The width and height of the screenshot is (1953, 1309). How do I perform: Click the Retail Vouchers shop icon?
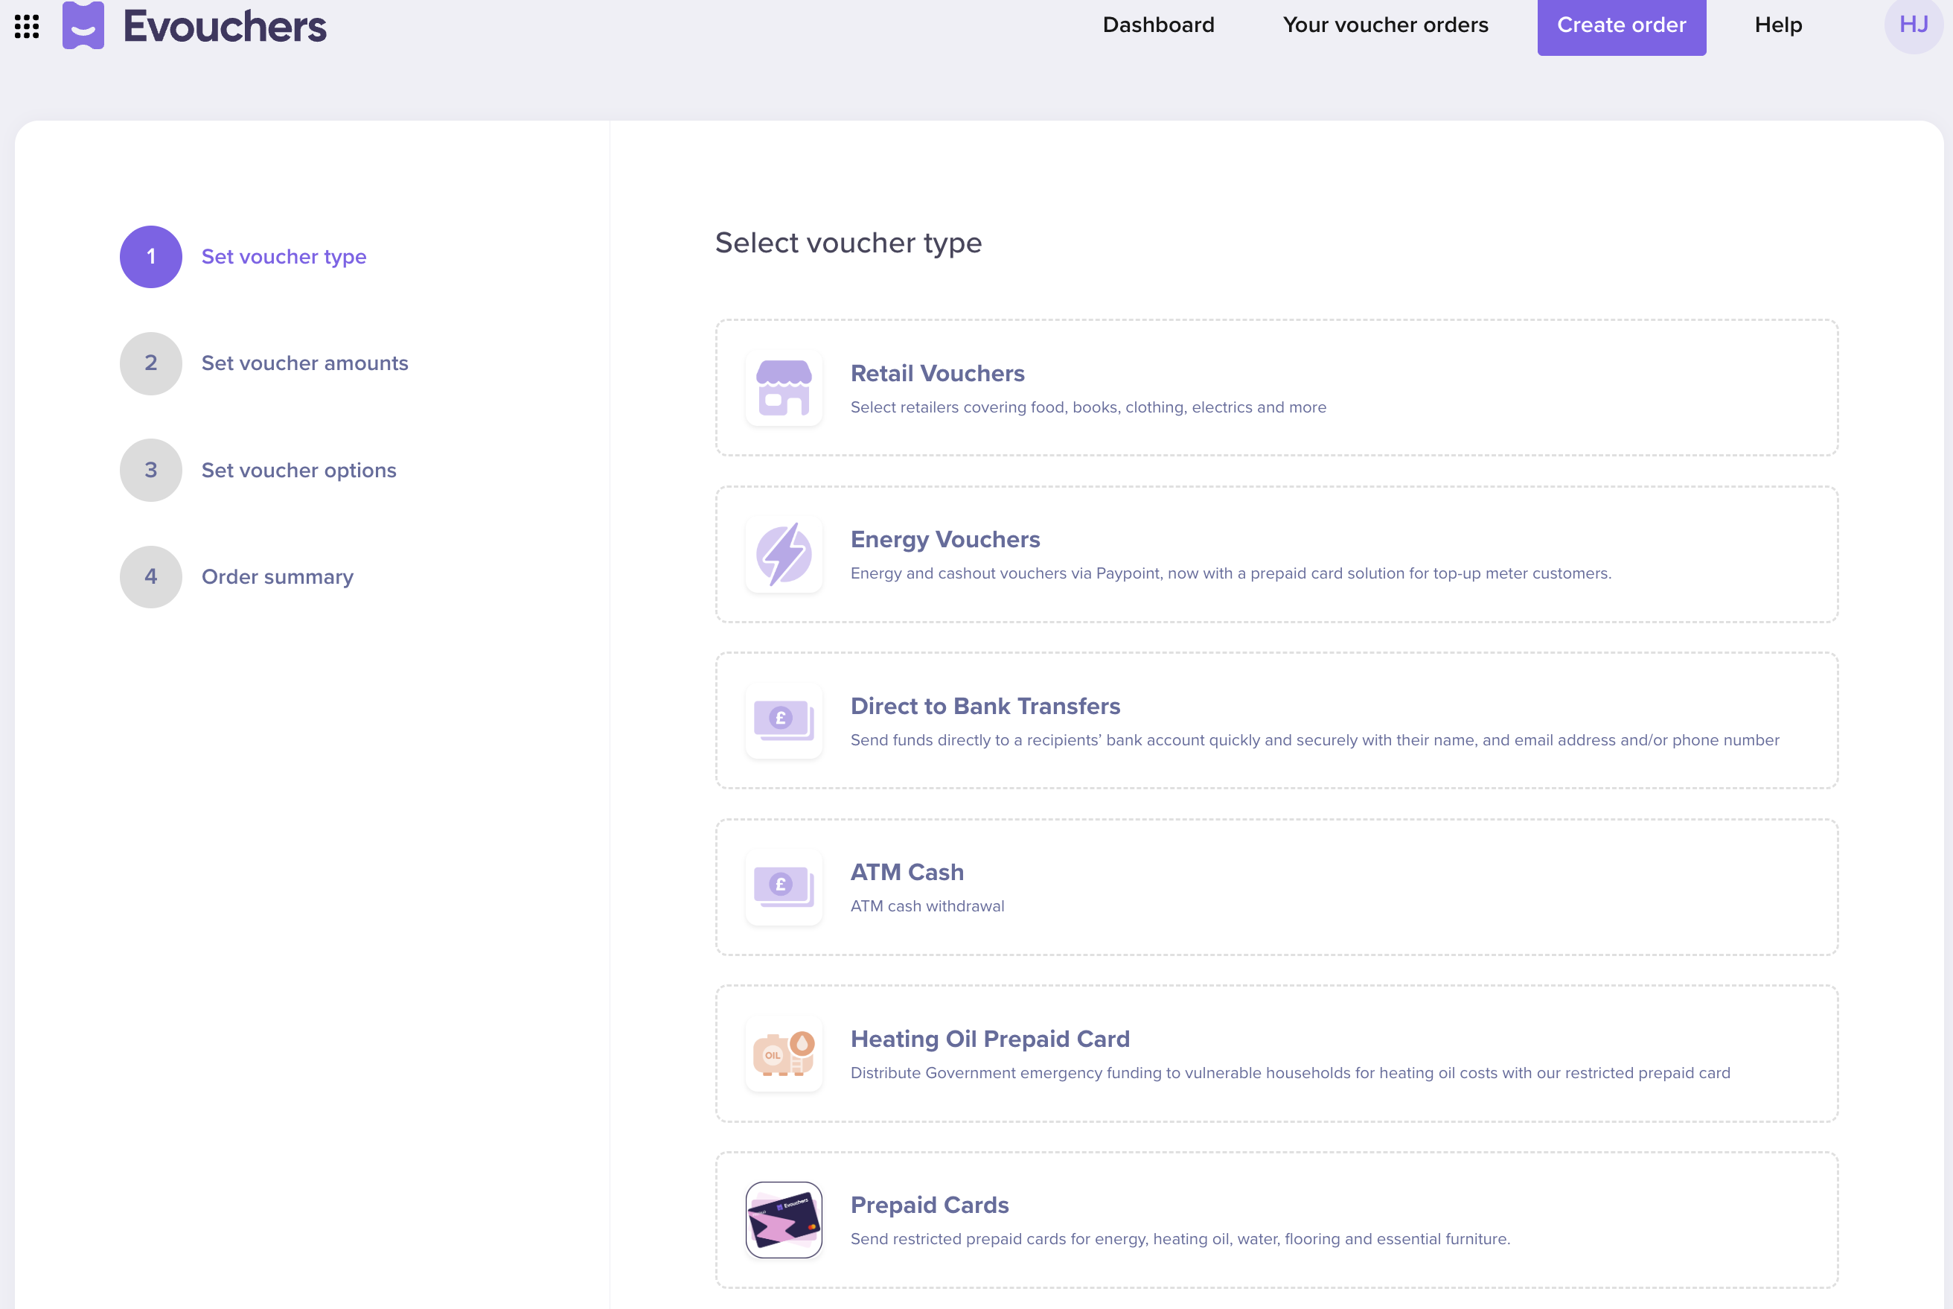(x=784, y=387)
